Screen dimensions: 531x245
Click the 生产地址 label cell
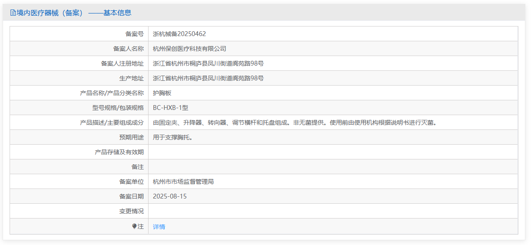[79, 78]
